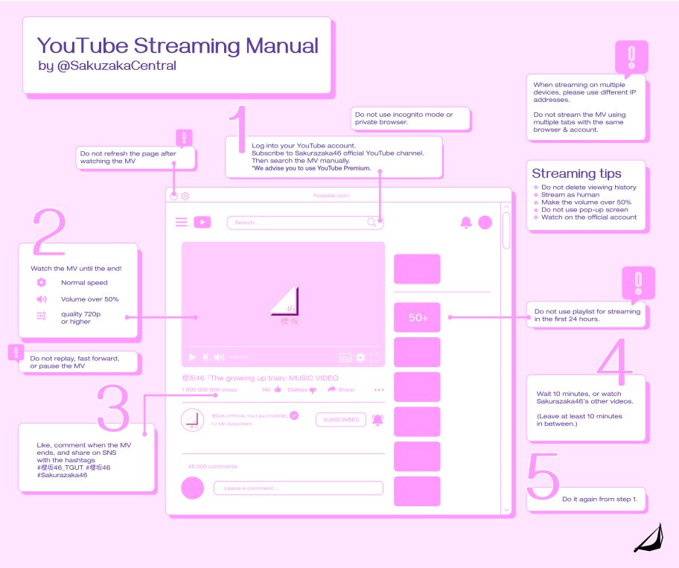The image size is (679, 568).
Task: Open notifications bell in the top bar
Action: [x=466, y=222]
